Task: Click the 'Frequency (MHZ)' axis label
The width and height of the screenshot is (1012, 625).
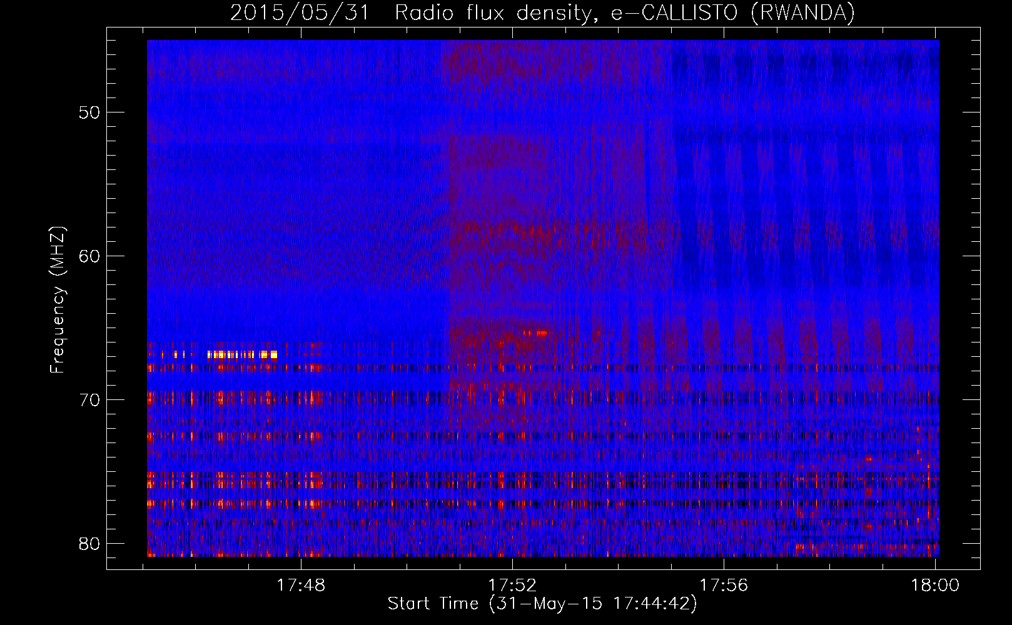Action: 58,300
